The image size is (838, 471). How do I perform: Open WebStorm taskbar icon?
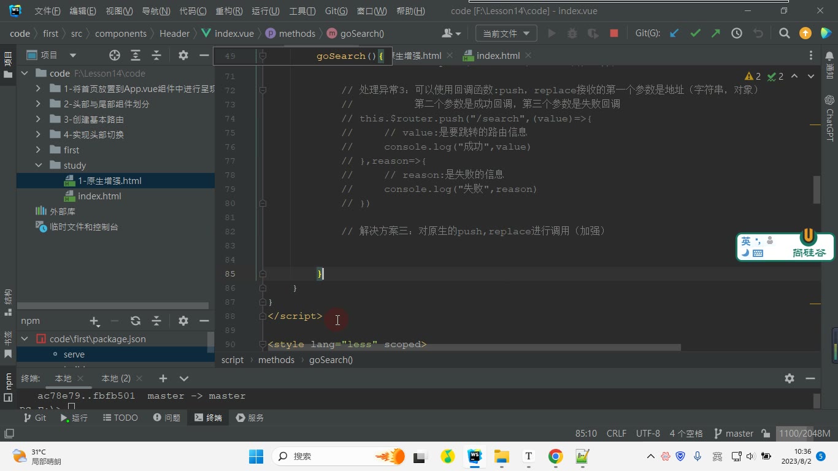point(475,456)
